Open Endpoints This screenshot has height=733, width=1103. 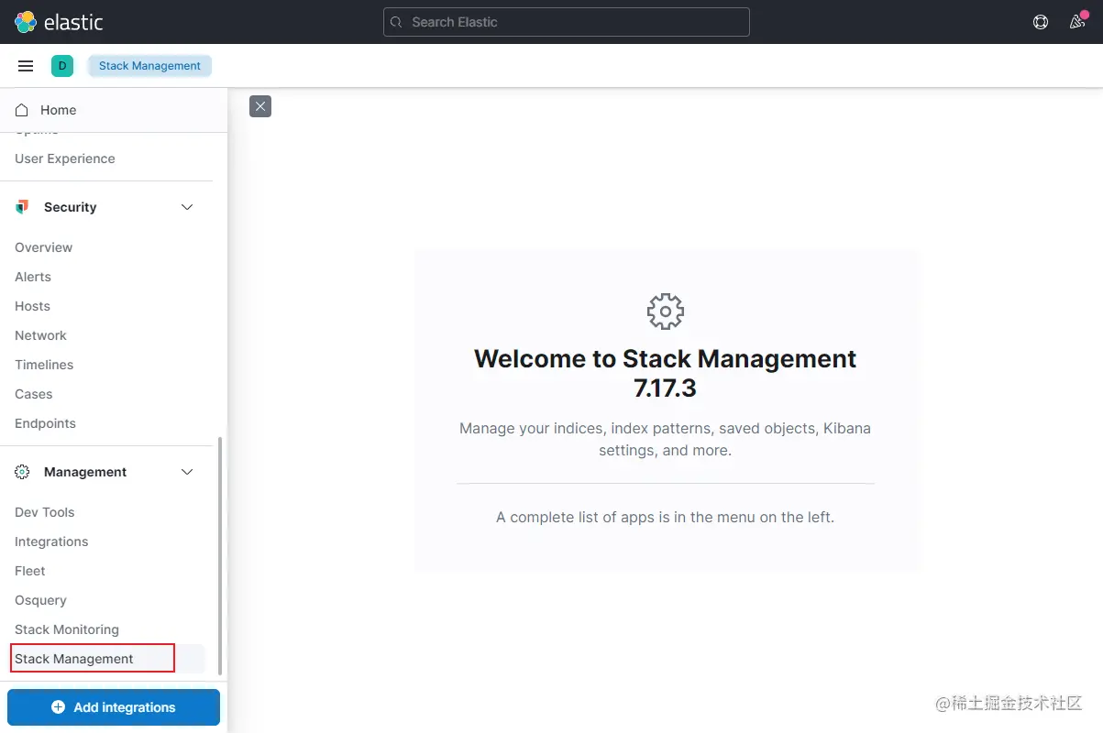(45, 423)
